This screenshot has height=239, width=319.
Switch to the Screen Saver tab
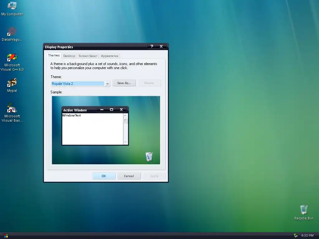(x=88, y=56)
